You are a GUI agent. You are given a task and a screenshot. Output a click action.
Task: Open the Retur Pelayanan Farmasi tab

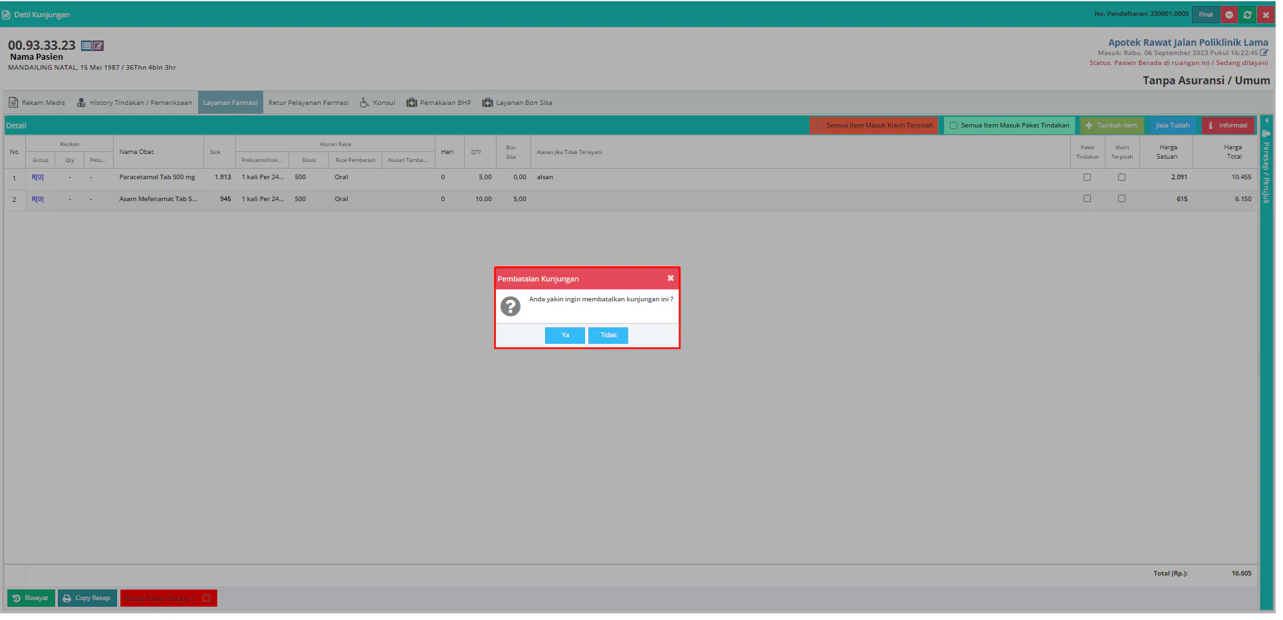pyautogui.click(x=310, y=103)
